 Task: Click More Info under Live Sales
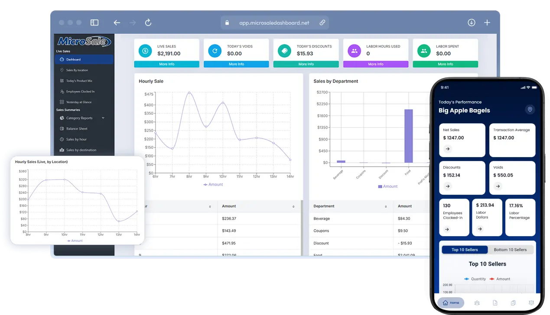tap(166, 64)
